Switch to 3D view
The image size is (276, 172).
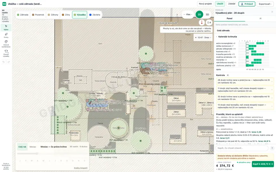[207, 15]
